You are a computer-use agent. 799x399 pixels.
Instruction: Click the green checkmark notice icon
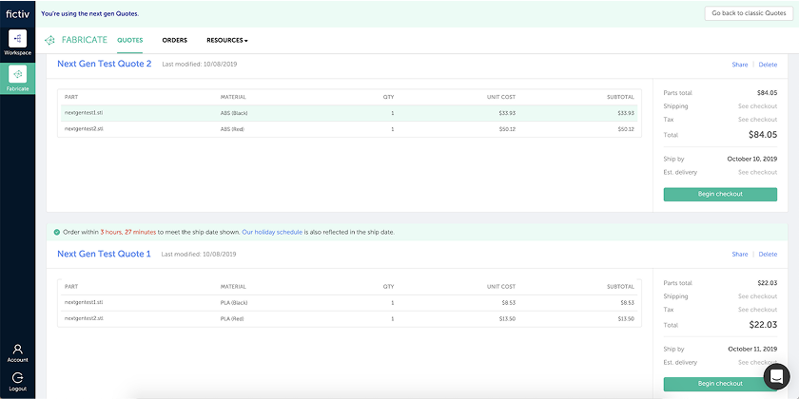pyautogui.click(x=56, y=232)
